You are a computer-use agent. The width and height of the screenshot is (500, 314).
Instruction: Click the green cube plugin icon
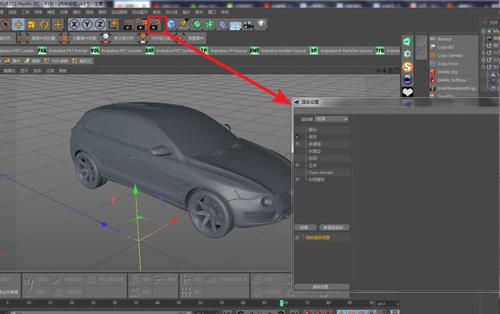407,41
